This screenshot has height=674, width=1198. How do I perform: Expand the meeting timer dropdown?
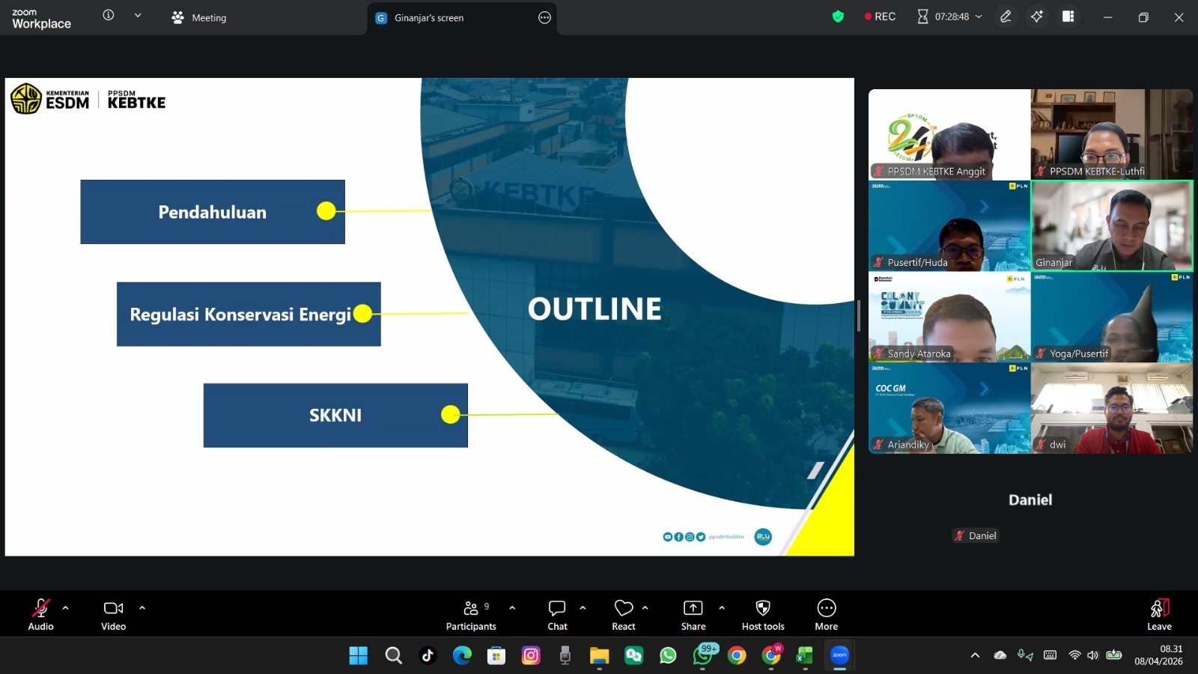tap(979, 16)
